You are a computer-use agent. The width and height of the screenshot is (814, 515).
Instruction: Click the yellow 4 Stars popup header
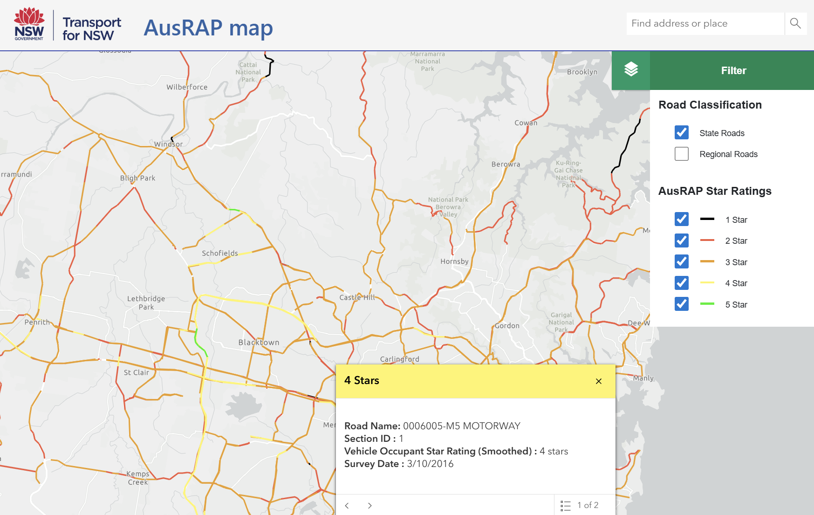coord(466,381)
